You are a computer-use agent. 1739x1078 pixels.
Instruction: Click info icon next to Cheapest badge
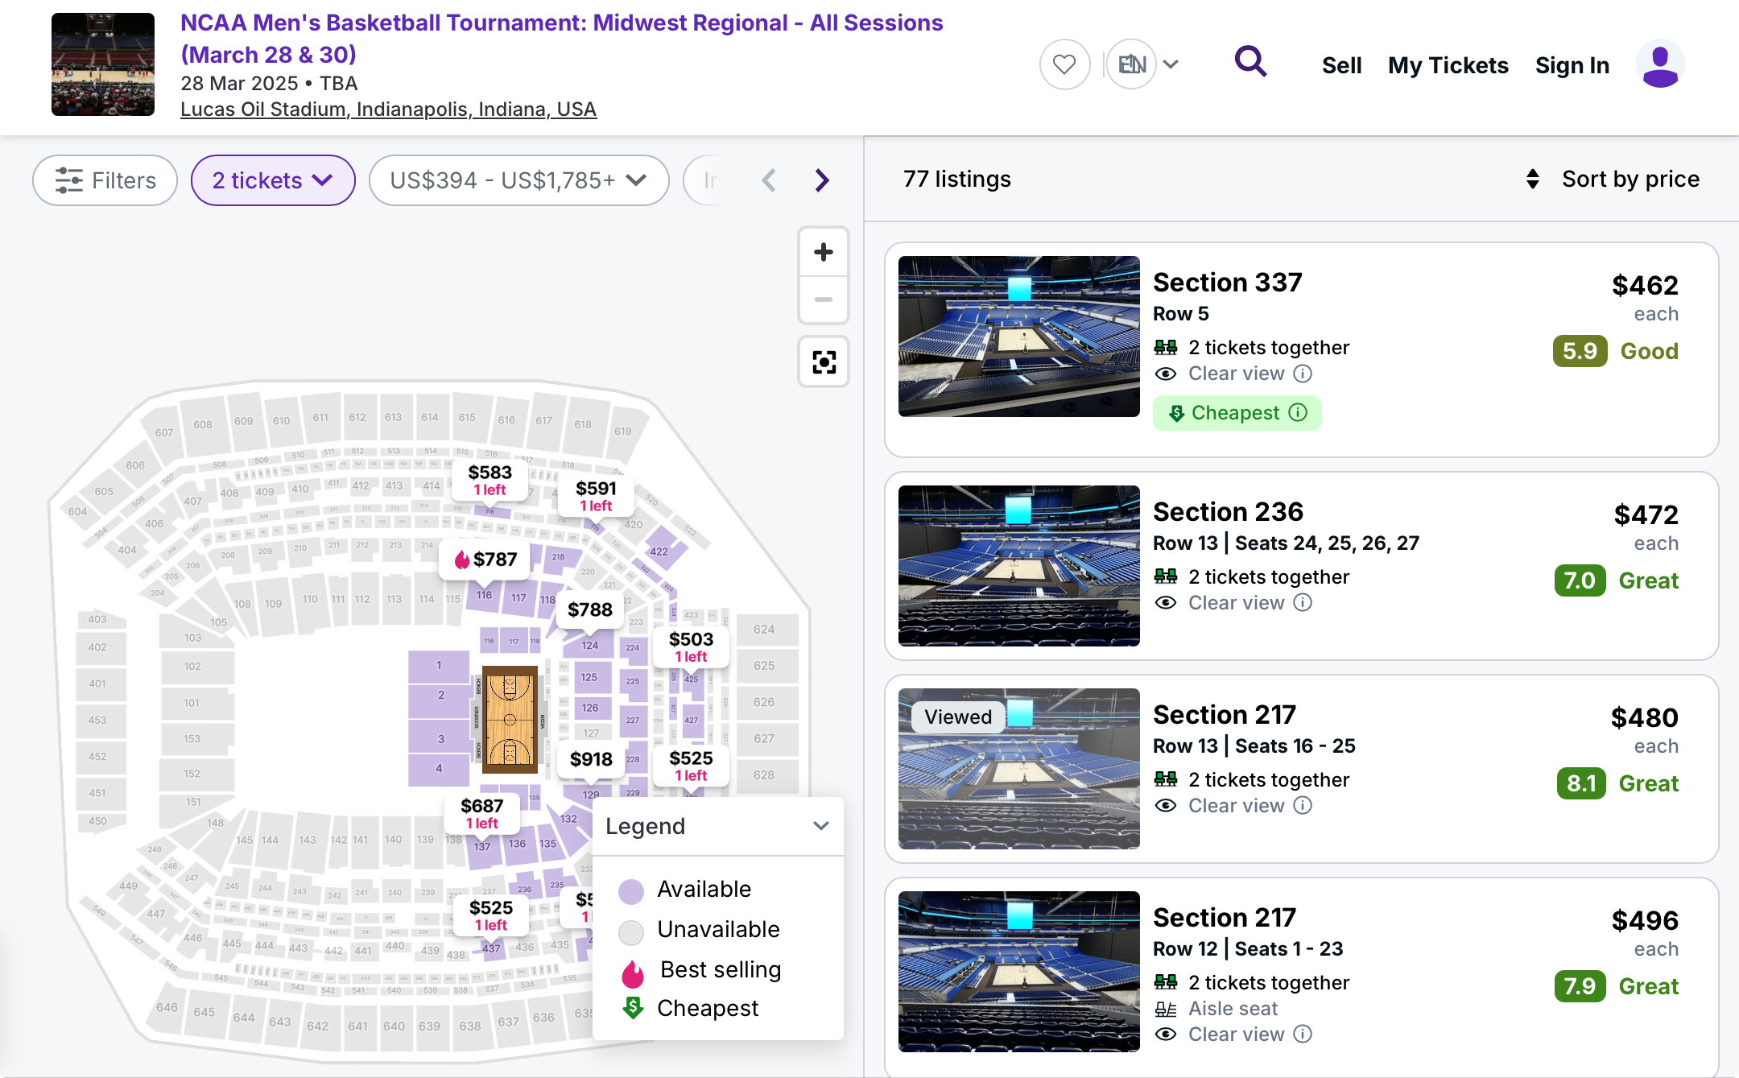click(1298, 413)
